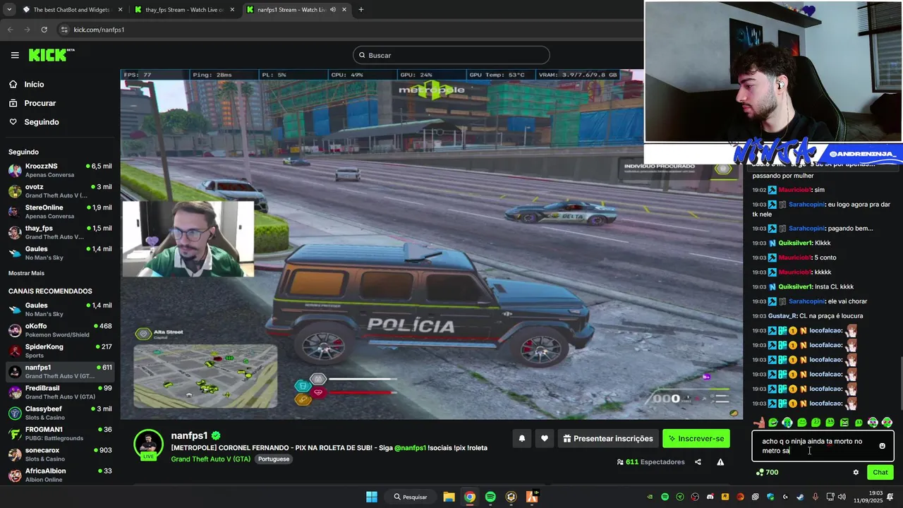This screenshot has width=903, height=508.
Task: Open thay_fps followed channel
Action: click(x=60, y=232)
